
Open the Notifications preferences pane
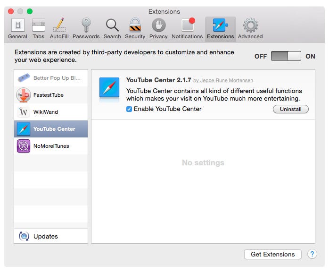pyautogui.click(x=187, y=29)
